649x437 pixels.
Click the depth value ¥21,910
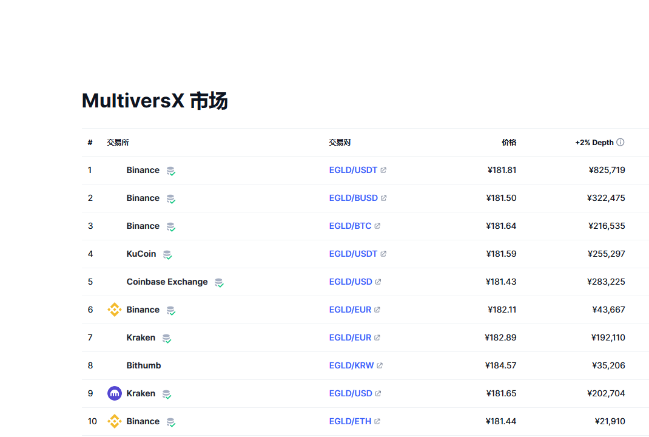coord(610,421)
